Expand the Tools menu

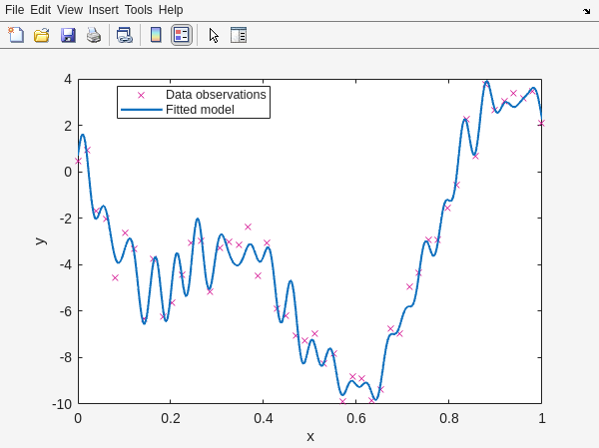pyautogui.click(x=139, y=9)
